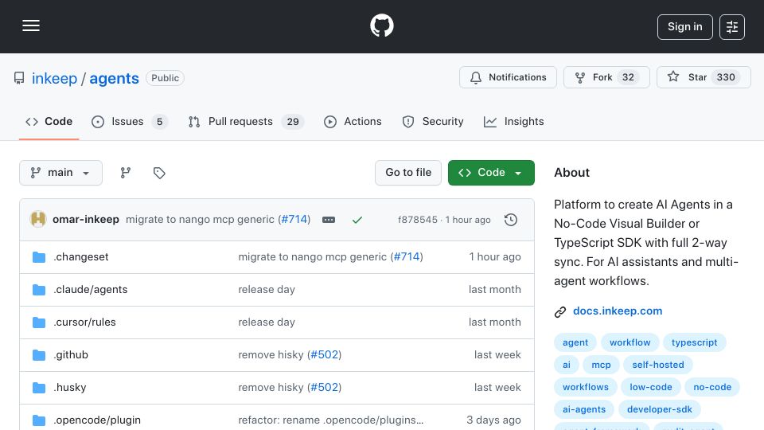Image resolution: width=764 pixels, height=430 pixels.
Task: Open commit hash f878545
Action: click(x=418, y=220)
